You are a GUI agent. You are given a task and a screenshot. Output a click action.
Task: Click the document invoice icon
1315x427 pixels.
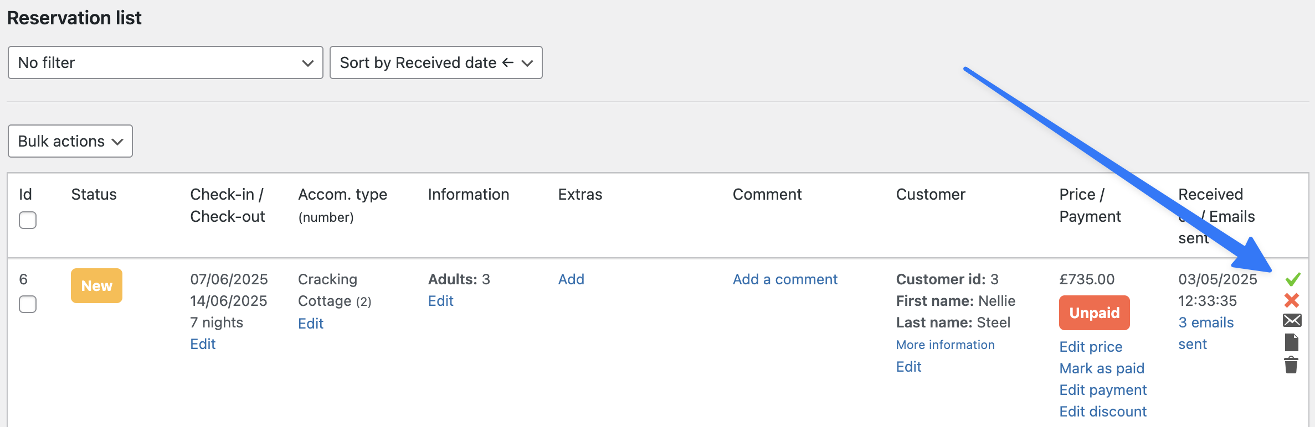(x=1291, y=342)
